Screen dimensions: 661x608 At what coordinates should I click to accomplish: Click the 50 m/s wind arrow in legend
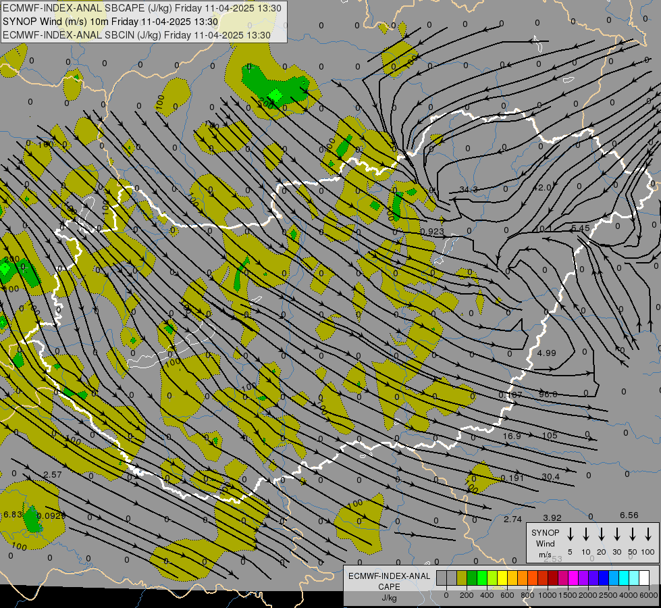(x=633, y=534)
